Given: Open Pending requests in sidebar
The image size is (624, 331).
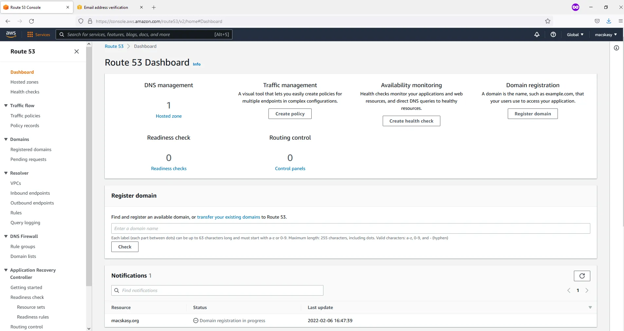Looking at the screenshot, I should point(28,159).
